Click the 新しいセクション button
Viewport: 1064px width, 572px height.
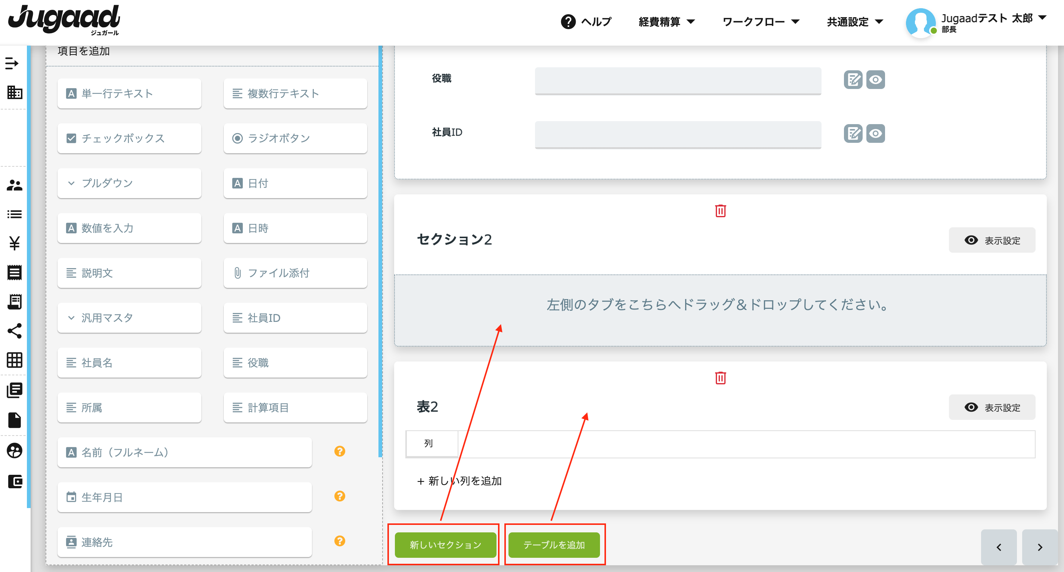point(445,545)
